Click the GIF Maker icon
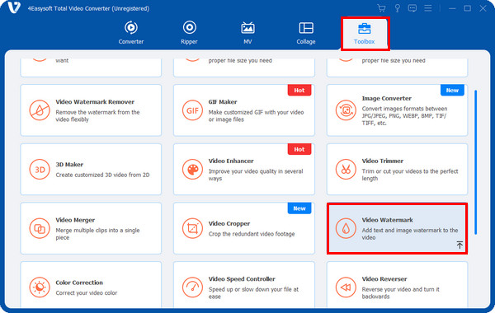 [192, 110]
